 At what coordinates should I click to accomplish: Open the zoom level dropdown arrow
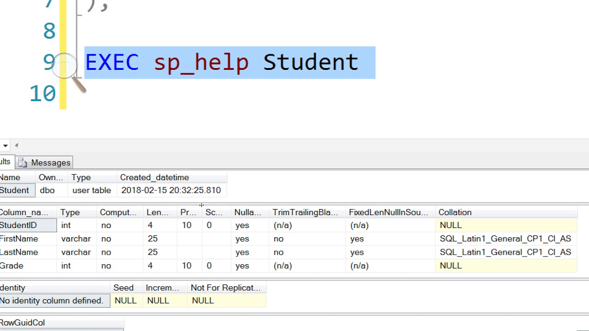(x=5, y=146)
